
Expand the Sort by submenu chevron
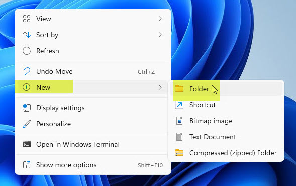point(160,35)
